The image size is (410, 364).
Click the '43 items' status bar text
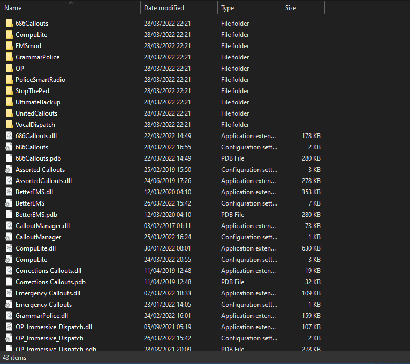point(14,358)
